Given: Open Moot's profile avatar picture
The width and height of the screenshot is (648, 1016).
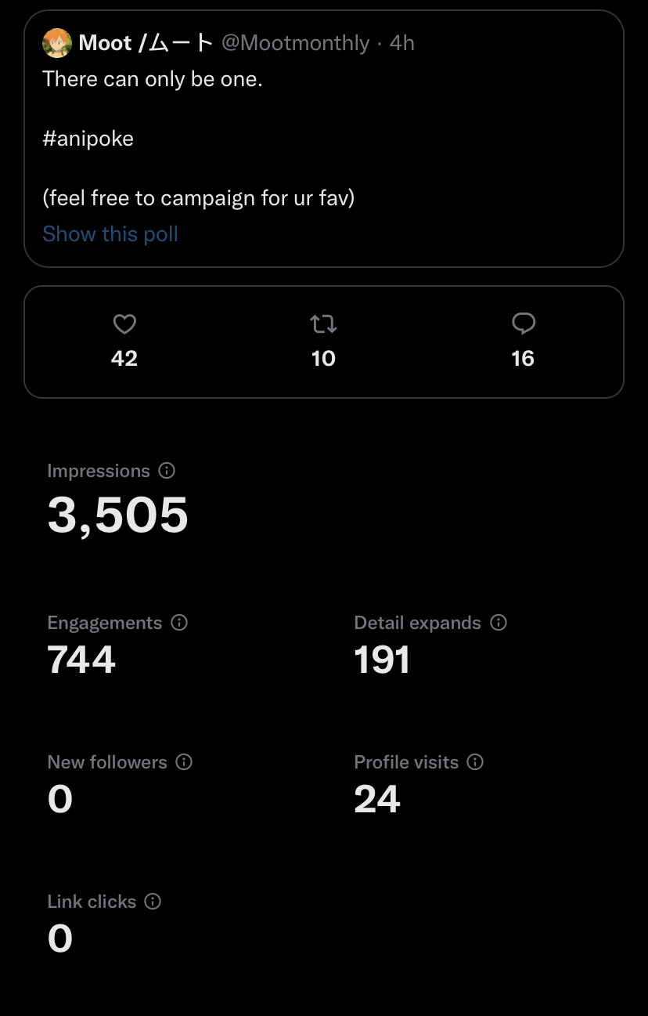Looking at the screenshot, I should 57,43.
